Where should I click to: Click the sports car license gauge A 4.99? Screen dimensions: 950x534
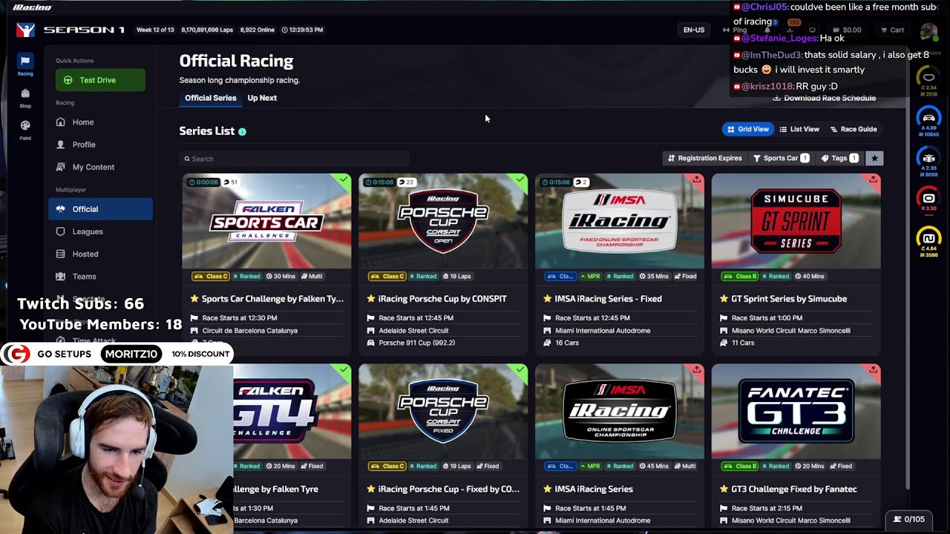click(928, 122)
